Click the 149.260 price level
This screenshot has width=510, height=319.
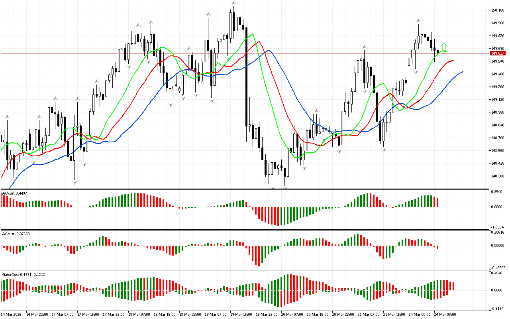coord(498,87)
